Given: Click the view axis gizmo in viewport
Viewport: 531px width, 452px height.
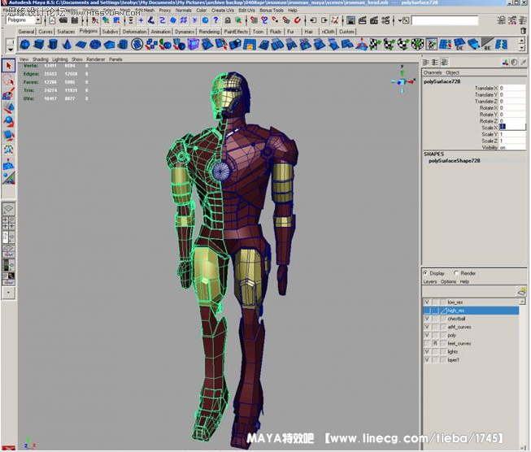Looking at the screenshot, I should tap(402, 80).
